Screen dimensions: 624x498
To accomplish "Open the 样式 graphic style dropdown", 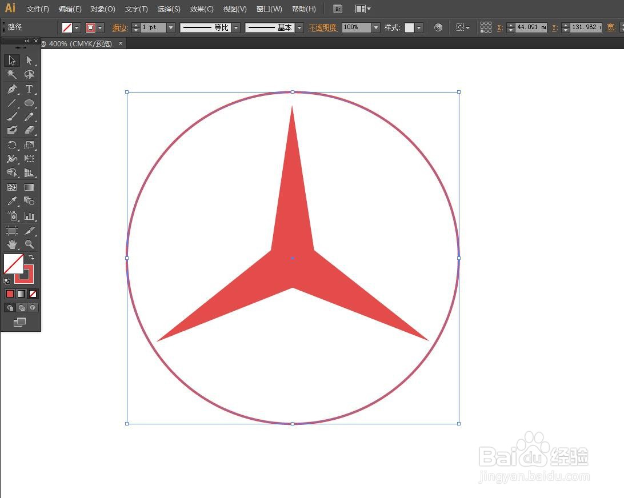I will [419, 27].
